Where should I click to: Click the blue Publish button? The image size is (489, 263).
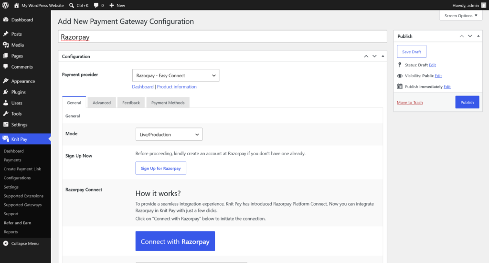point(467,102)
